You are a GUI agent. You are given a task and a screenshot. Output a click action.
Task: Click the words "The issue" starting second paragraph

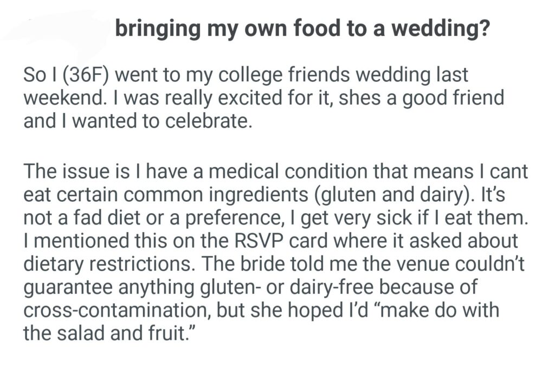pyautogui.click(x=62, y=172)
